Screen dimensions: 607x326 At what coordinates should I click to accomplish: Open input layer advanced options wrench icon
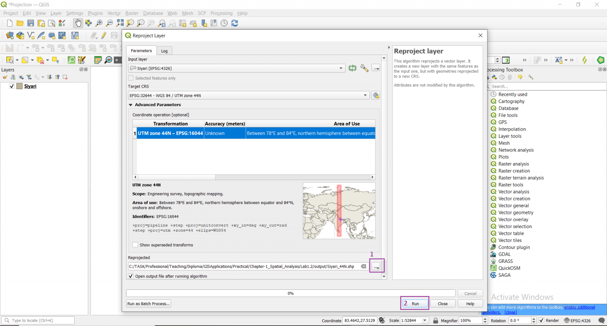(x=364, y=68)
